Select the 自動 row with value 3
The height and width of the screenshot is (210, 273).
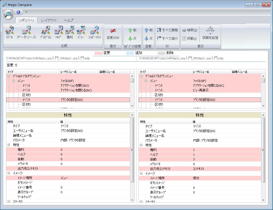tap(200, 159)
